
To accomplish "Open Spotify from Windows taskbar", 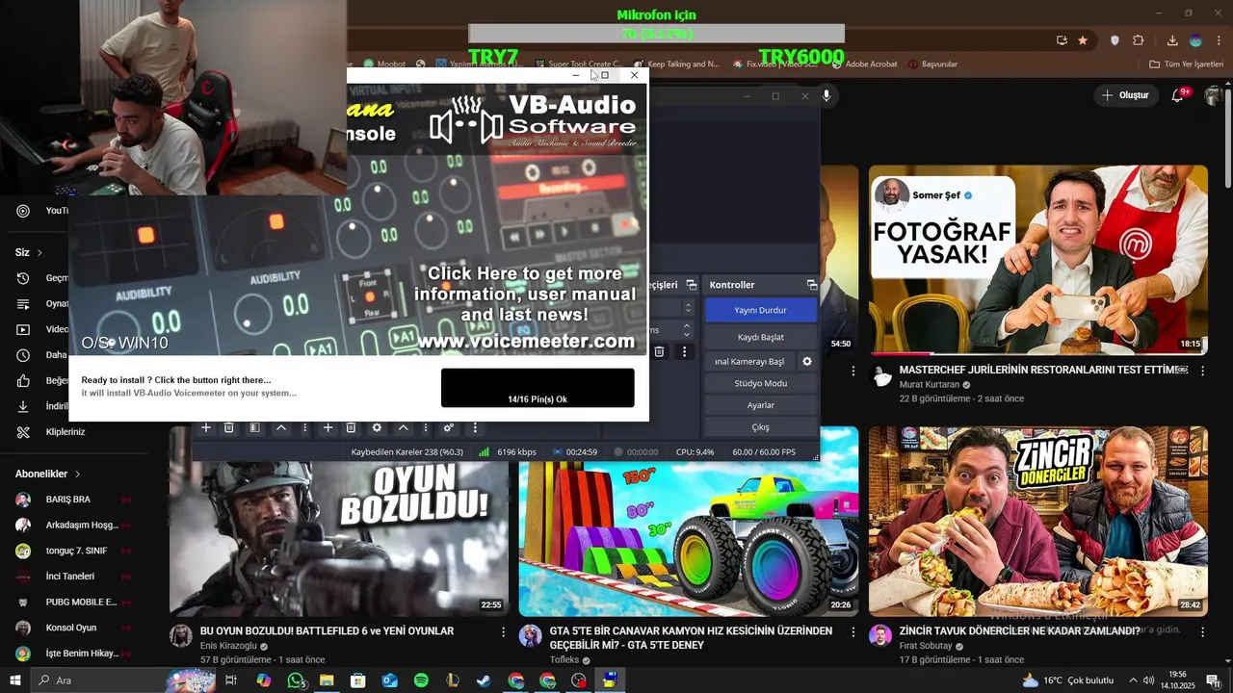I will pyautogui.click(x=421, y=680).
